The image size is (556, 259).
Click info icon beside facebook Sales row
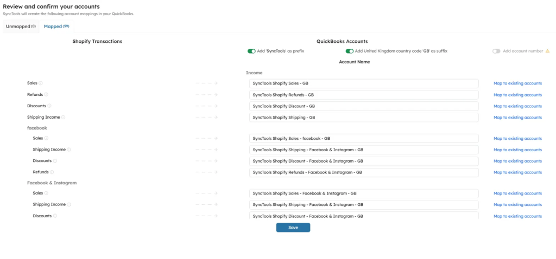[x=46, y=139]
